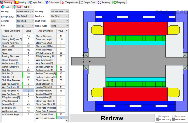Edit the EWdg Overhang [F] value

coord(61,53)
